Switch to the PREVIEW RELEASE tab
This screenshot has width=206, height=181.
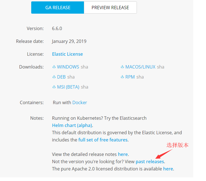(x=110, y=8)
